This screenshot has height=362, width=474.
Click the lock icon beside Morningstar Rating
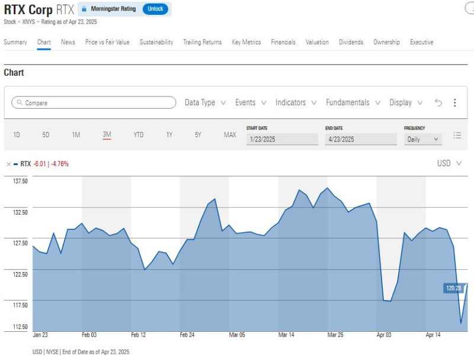click(x=84, y=9)
